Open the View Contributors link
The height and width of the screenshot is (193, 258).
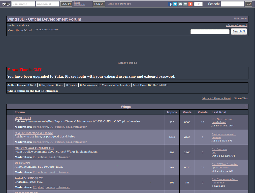pos(47,30)
